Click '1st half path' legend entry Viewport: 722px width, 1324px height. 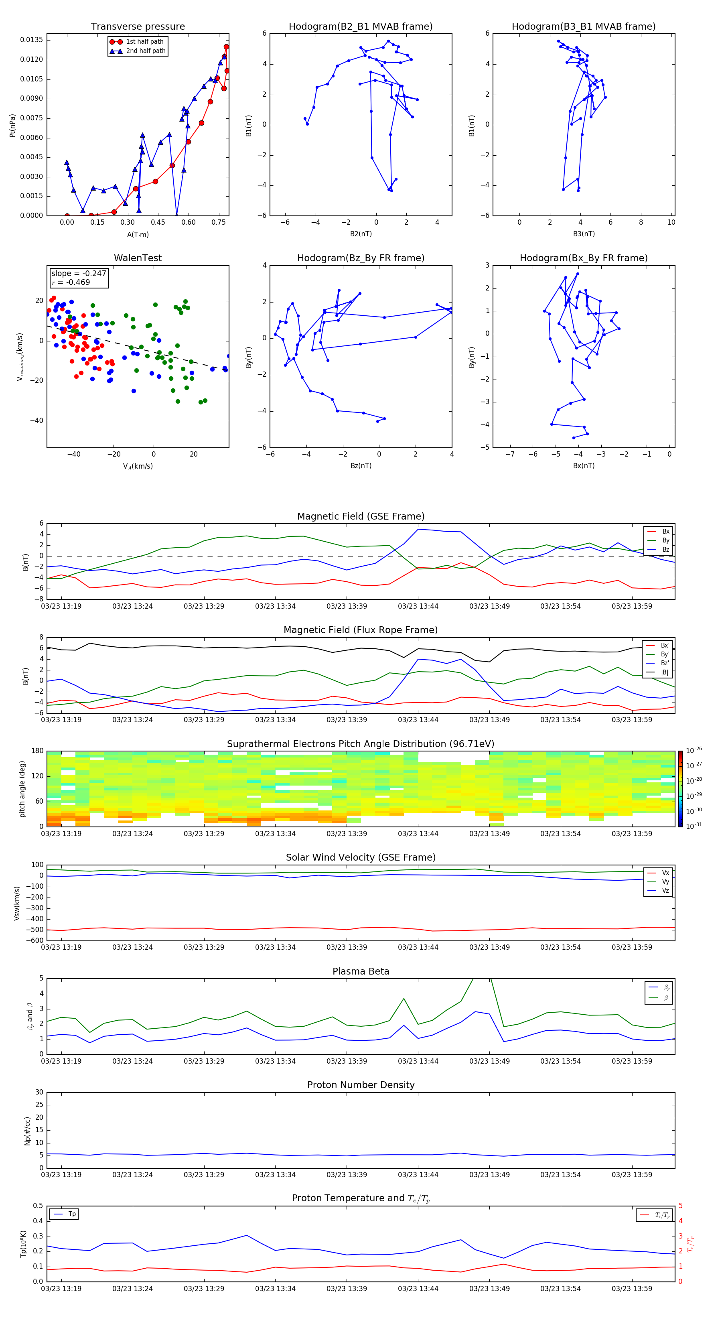point(137,42)
